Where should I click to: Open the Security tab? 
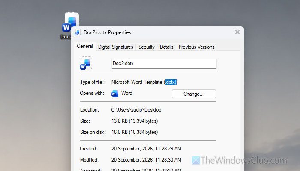pyautogui.click(x=147, y=47)
